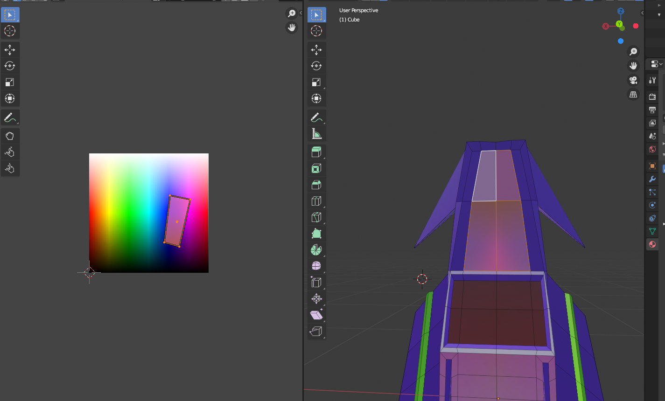Select the Inset Faces tool
The image size is (665, 401).
(x=316, y=168)
